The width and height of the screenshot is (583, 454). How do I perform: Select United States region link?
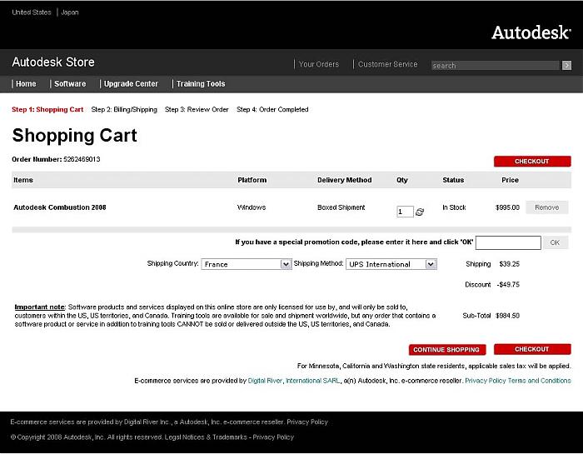click(32, 12)
